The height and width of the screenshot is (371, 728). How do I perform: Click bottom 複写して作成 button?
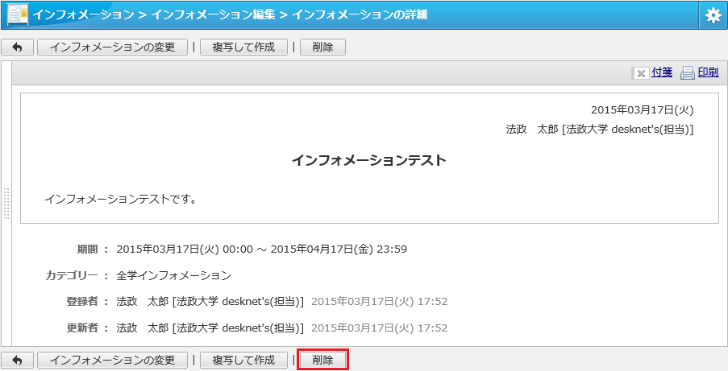[x=243, y=360]
